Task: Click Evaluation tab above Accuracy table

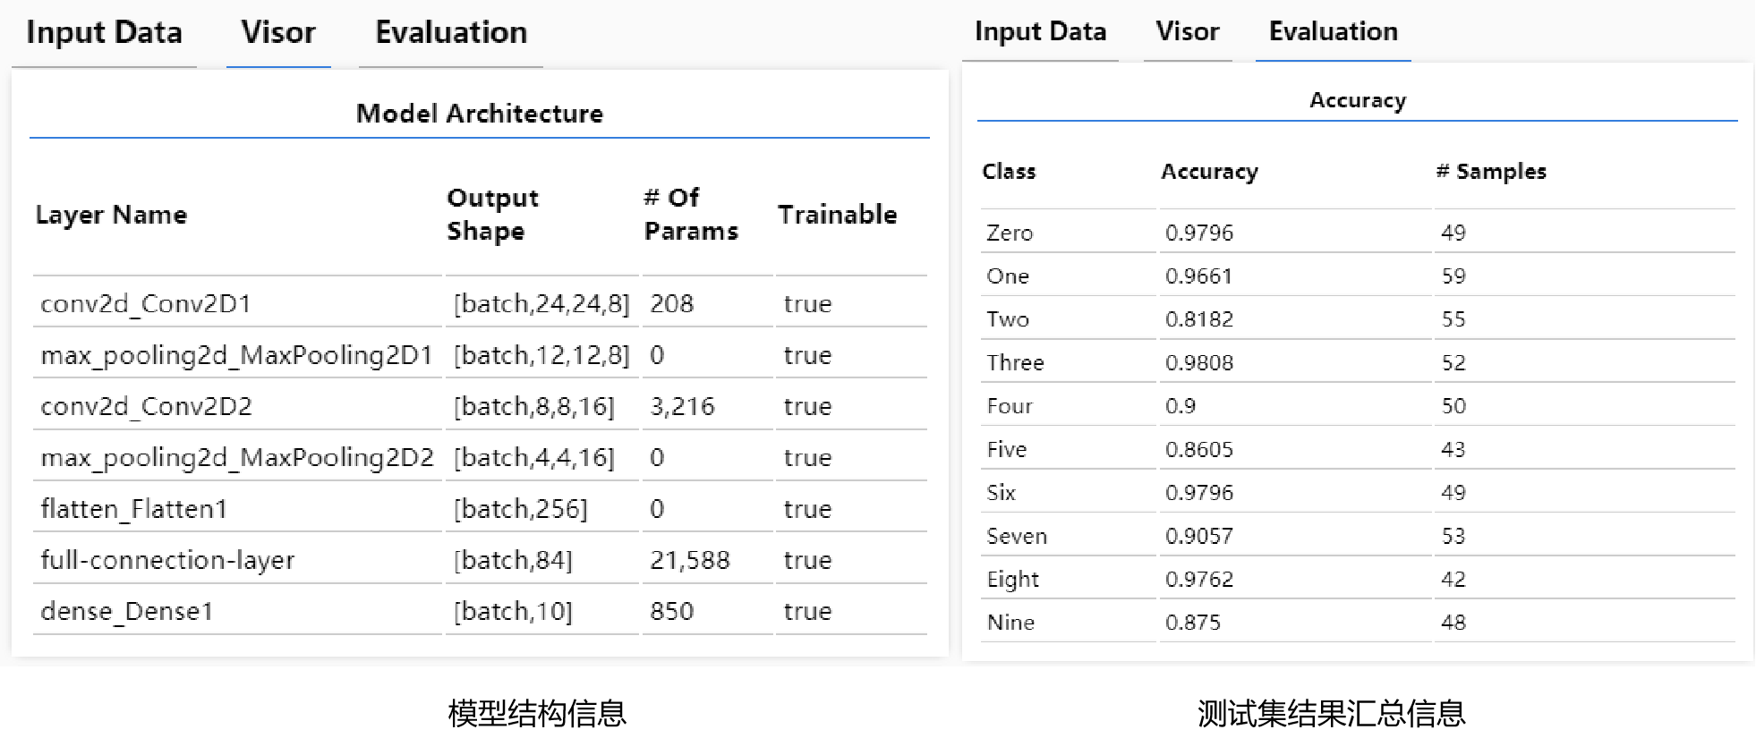Action: click(x=1333, y=32)
